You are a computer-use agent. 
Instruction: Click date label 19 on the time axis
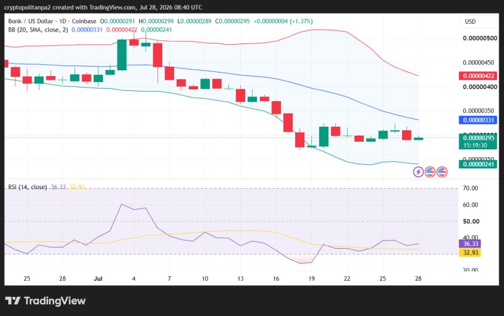[x=311, y=279]
